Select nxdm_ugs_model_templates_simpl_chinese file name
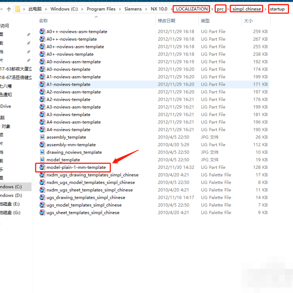 tap(90, 182)
